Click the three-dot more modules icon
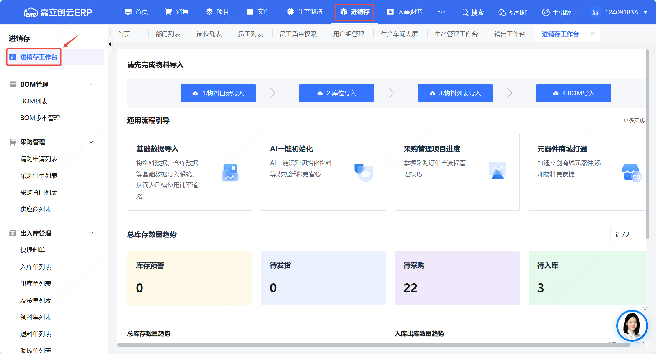Viewport: 656px width, 354px height. click(x=441, y=12)
